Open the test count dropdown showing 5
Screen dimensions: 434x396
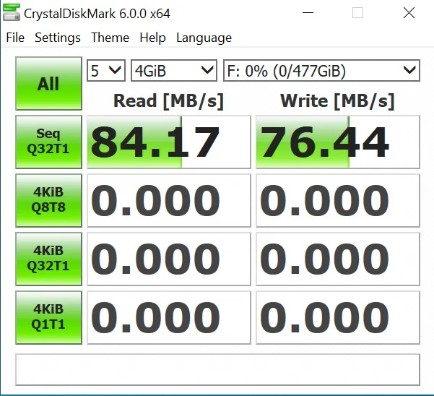[x=106, y=70]
